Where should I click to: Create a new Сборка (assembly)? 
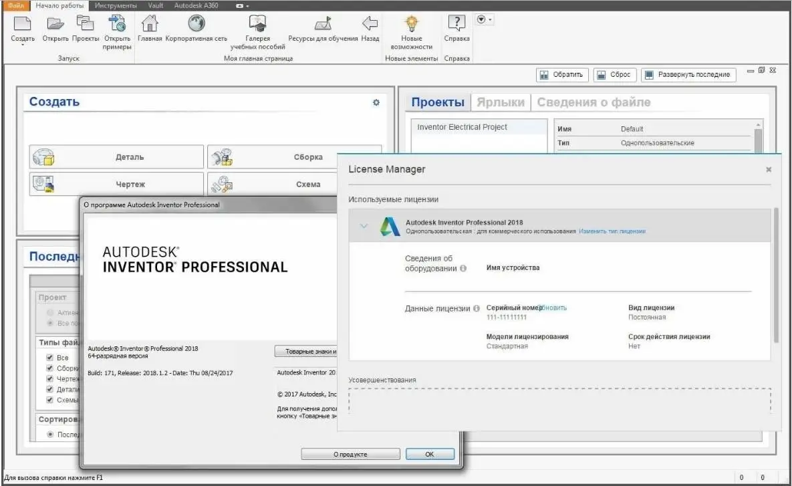294,156
